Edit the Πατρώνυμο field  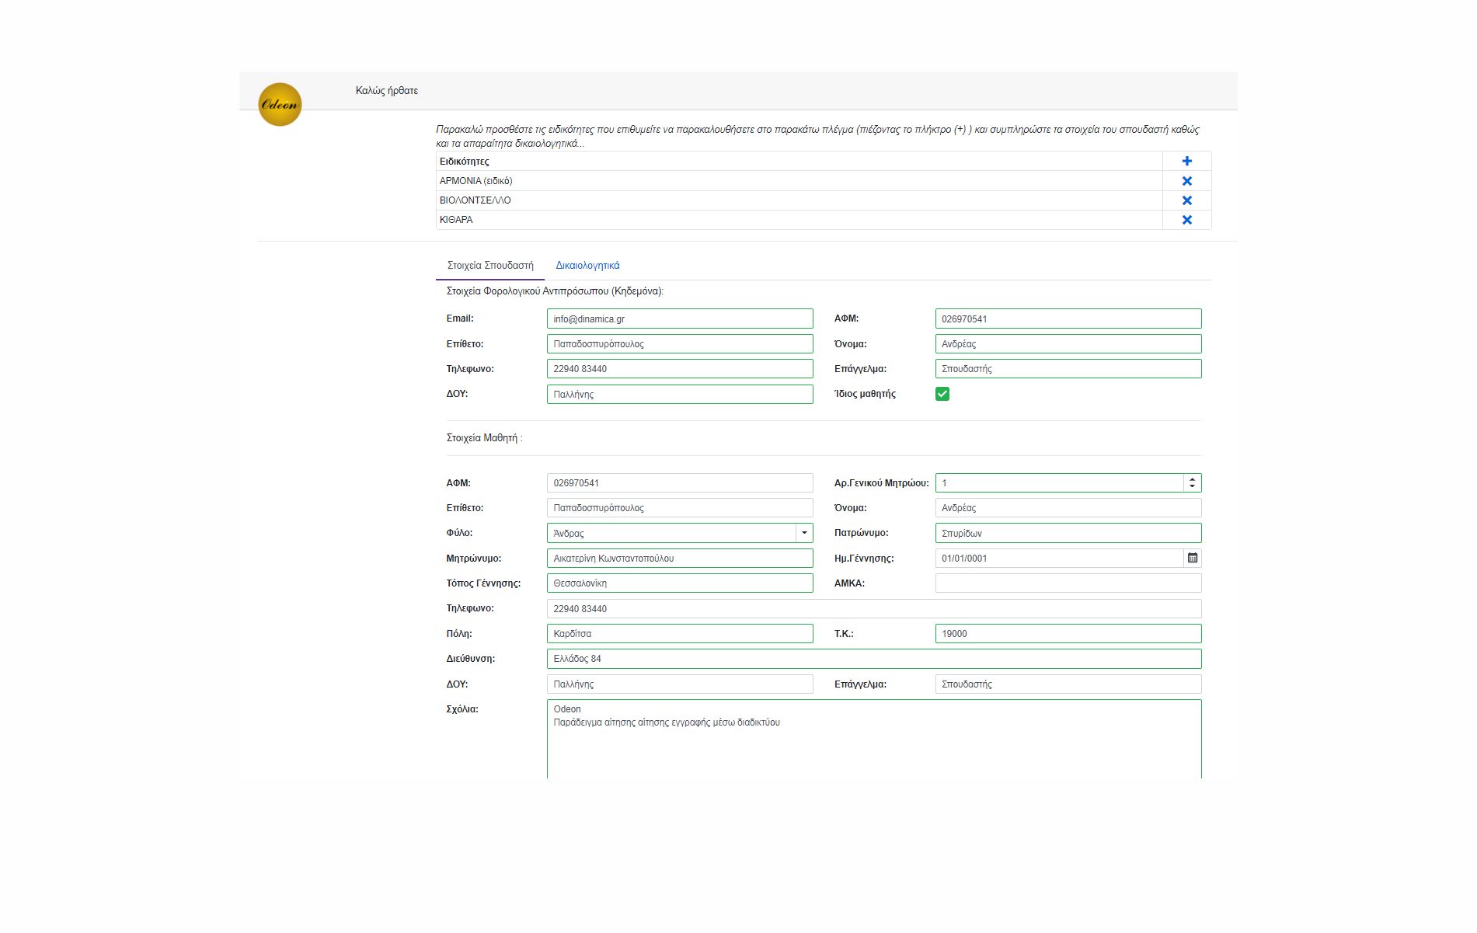(x=1068, y=533)
